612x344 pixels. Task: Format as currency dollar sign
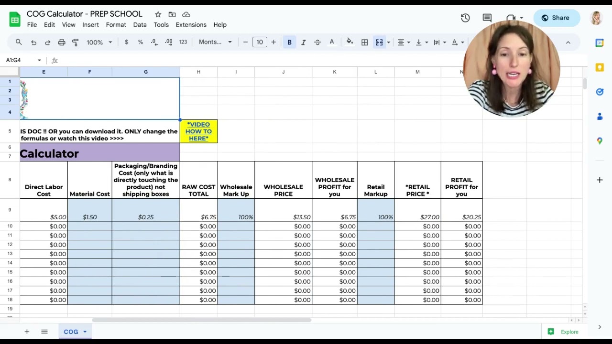pos(126,42)
